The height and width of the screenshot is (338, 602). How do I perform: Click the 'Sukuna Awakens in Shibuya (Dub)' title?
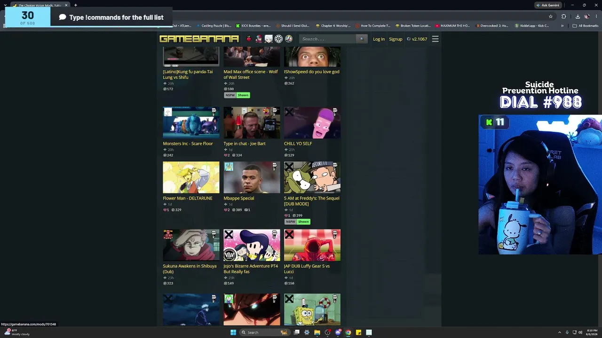[190, 269]
